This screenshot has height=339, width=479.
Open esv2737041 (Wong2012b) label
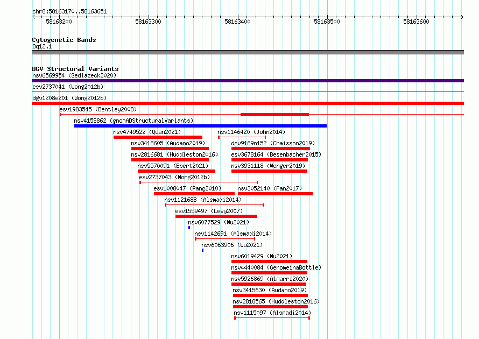68,87
